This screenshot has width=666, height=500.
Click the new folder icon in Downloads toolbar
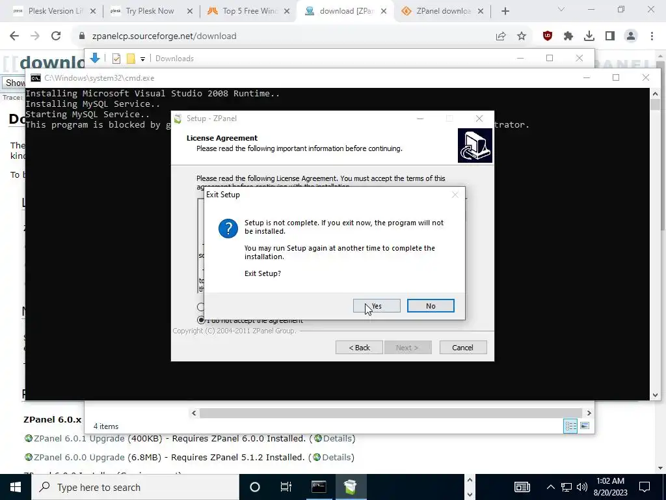point(131,59)
